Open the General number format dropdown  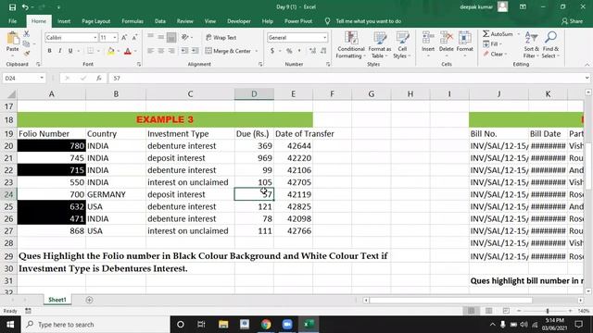(x=324, y=37)
